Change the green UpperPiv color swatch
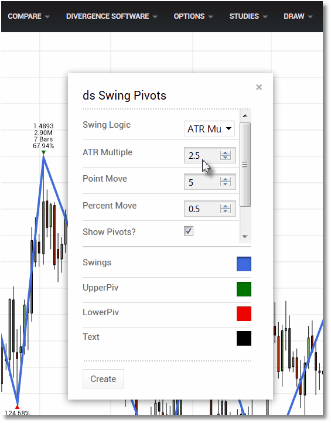 coord(244,289)
